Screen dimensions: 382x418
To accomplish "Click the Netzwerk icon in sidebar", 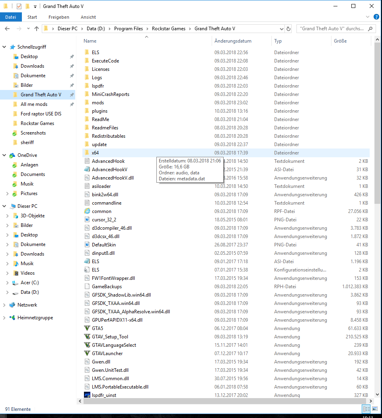I will 12,305.
